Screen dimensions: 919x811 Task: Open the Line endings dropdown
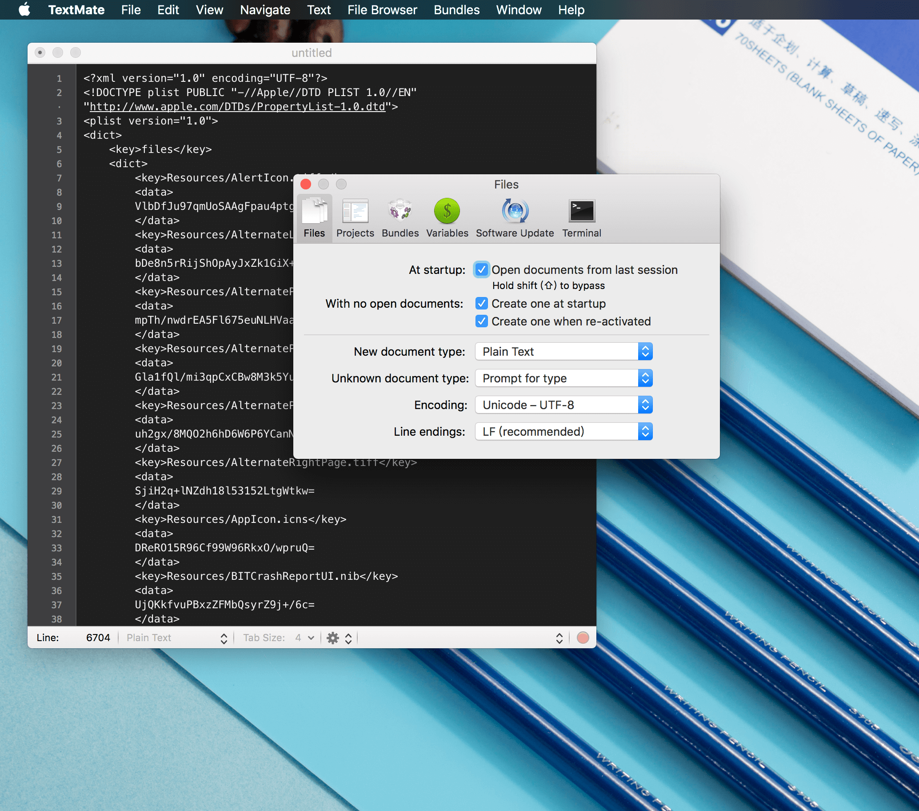564,431
